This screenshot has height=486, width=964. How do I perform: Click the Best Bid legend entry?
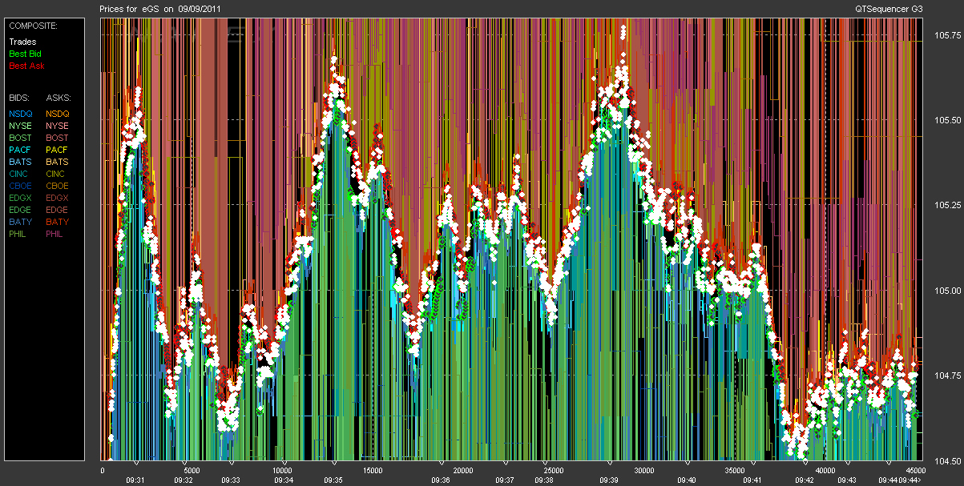pos(25,54)
